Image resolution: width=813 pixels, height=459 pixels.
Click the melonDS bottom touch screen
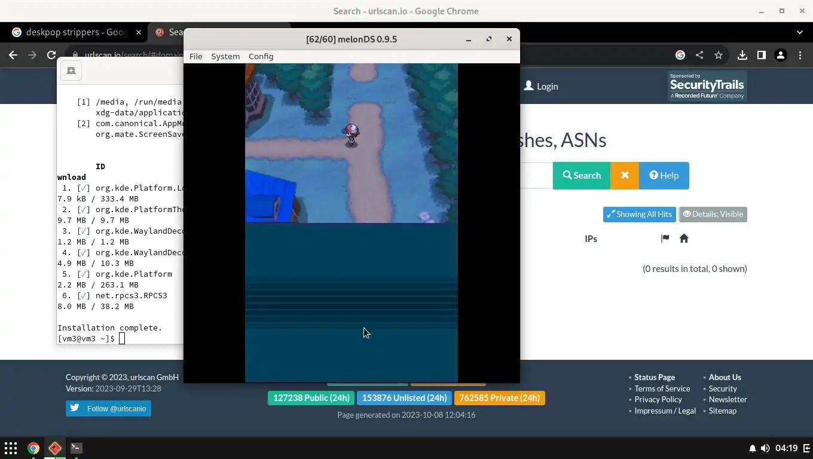click(x=352, y=302)
